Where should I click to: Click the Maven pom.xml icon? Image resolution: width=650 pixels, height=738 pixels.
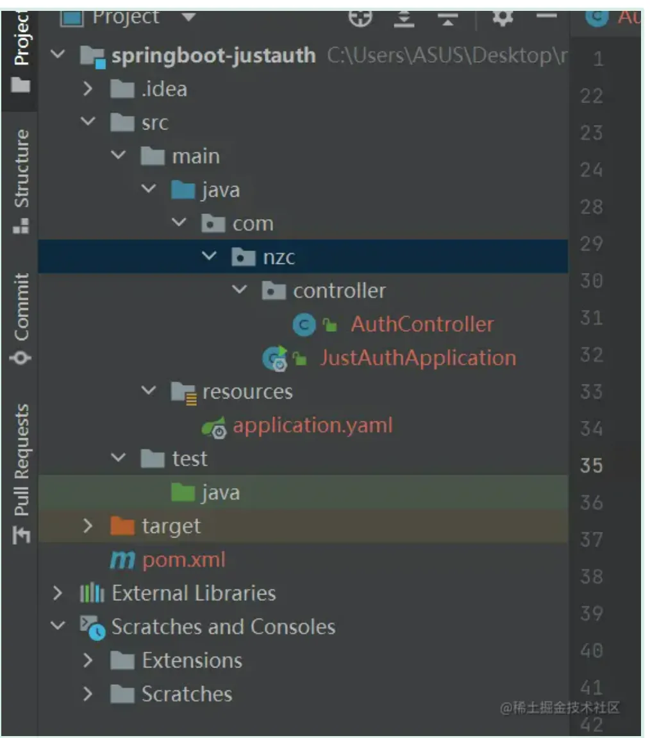(x=122, y=561)
